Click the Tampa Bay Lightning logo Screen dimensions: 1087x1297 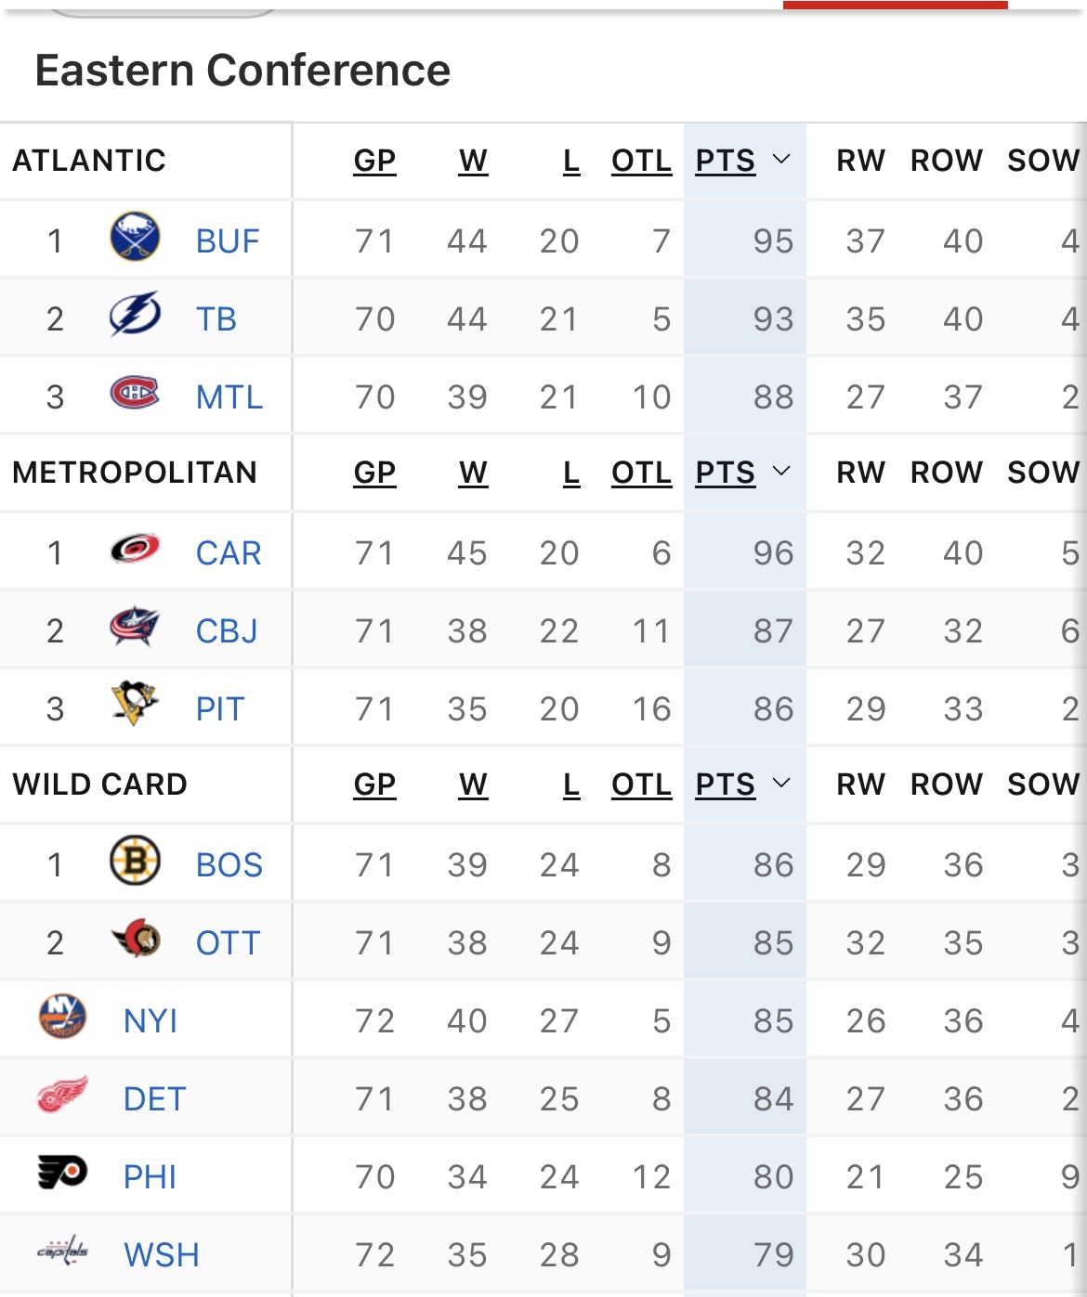[x=135, y=316]
